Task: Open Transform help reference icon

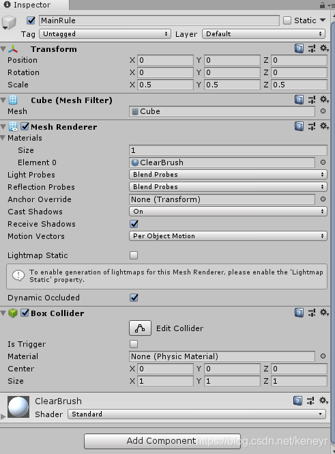Action: (299, 48)
